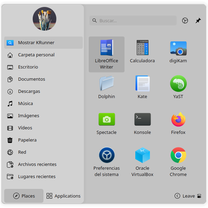Viewport: 208px width, 208px height.
Task: Open Imágenes folder
Action: point(43,115)
